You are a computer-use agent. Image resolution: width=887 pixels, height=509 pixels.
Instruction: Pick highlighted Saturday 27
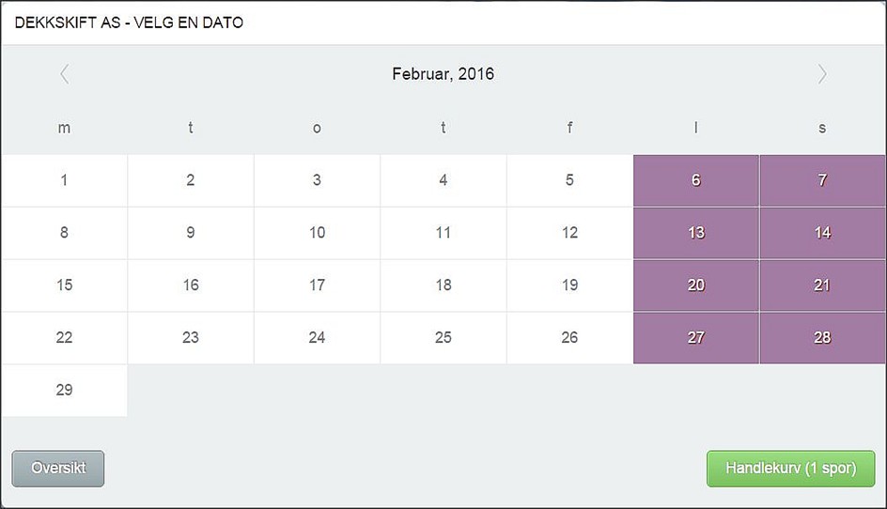tap(696, 338)
